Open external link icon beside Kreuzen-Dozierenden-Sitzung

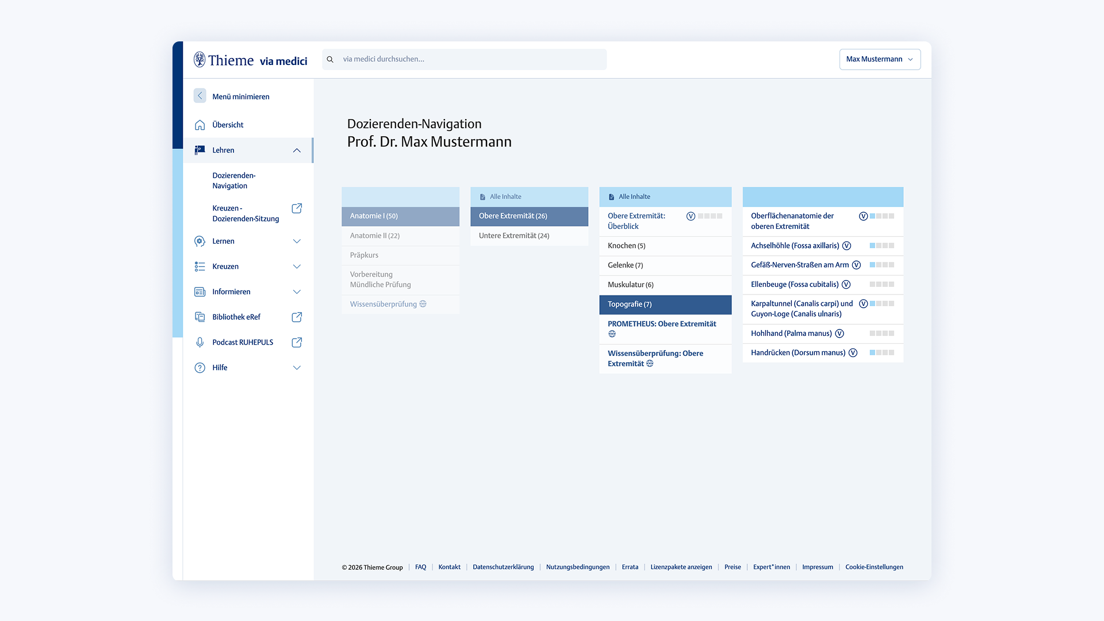pos(297,208)
